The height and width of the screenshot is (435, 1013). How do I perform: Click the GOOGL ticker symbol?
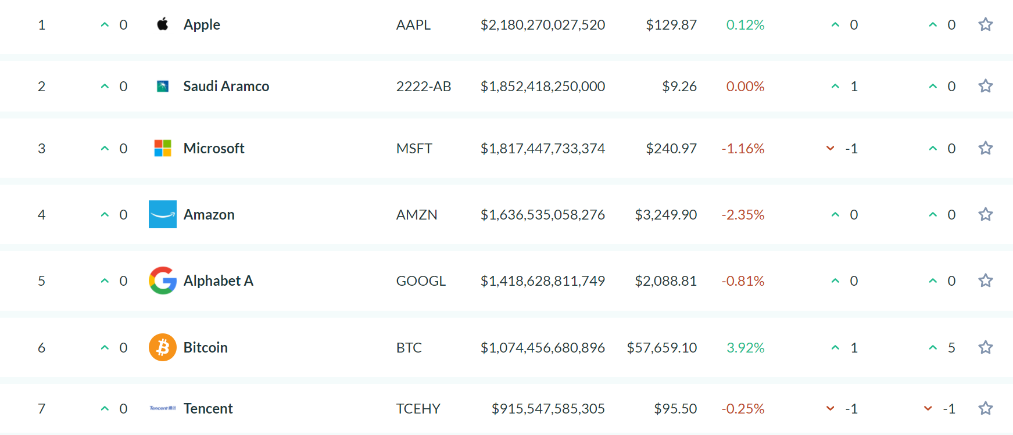point(421,281)
